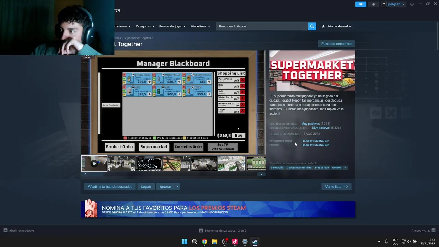439x247 pixels.
Task: Click the right arrow of the thumbnail strip
Action: [261, 174]
